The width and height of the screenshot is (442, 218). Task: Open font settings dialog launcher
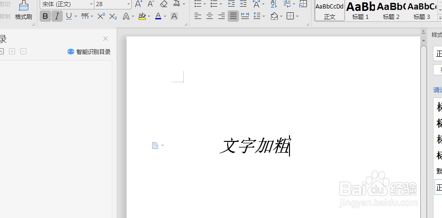point(186,25)
